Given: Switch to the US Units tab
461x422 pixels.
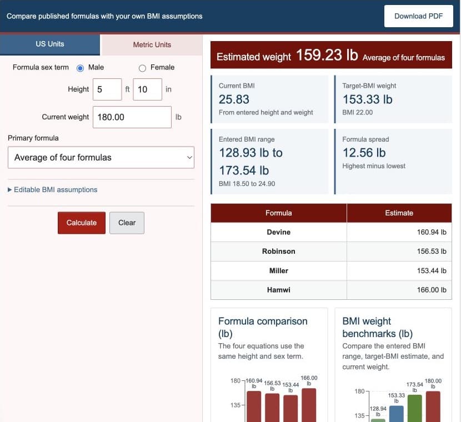Looking at the screenshot, I should click(50, 44).
